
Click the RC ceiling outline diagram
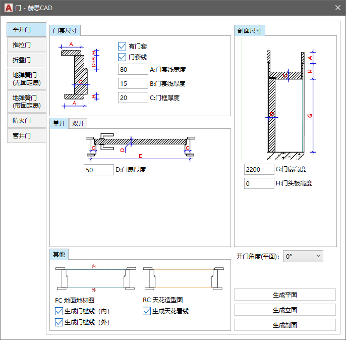pyautogui.click(x=184, y=278)
